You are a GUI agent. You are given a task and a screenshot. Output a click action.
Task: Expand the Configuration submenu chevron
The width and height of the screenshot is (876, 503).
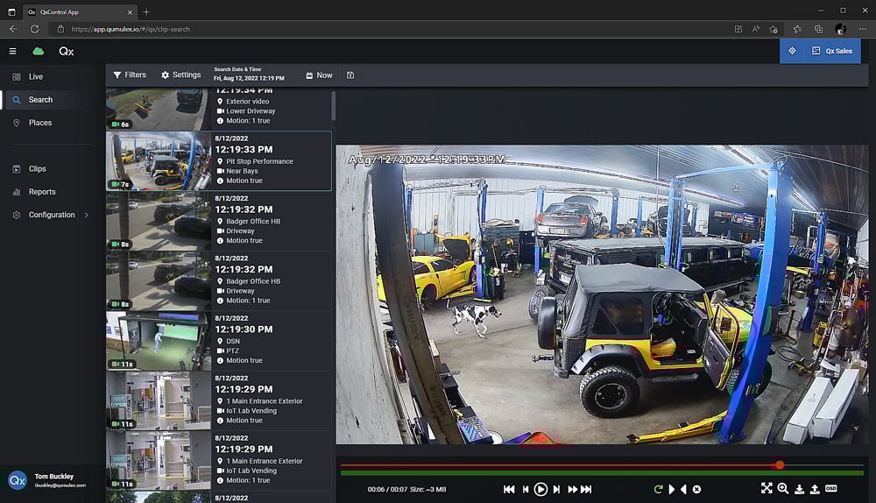(x=87, y=215)
